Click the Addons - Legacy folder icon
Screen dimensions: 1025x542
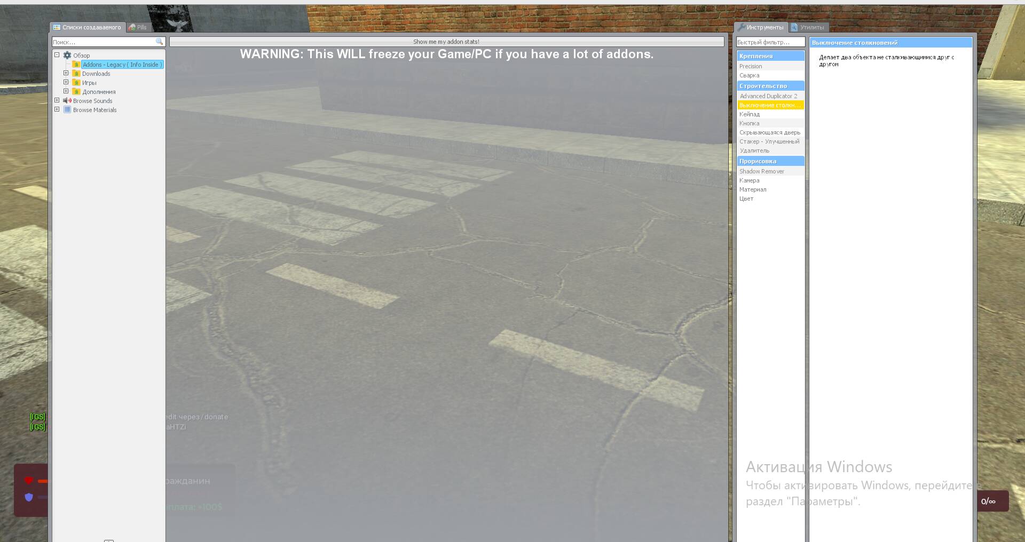click(76, 65)
